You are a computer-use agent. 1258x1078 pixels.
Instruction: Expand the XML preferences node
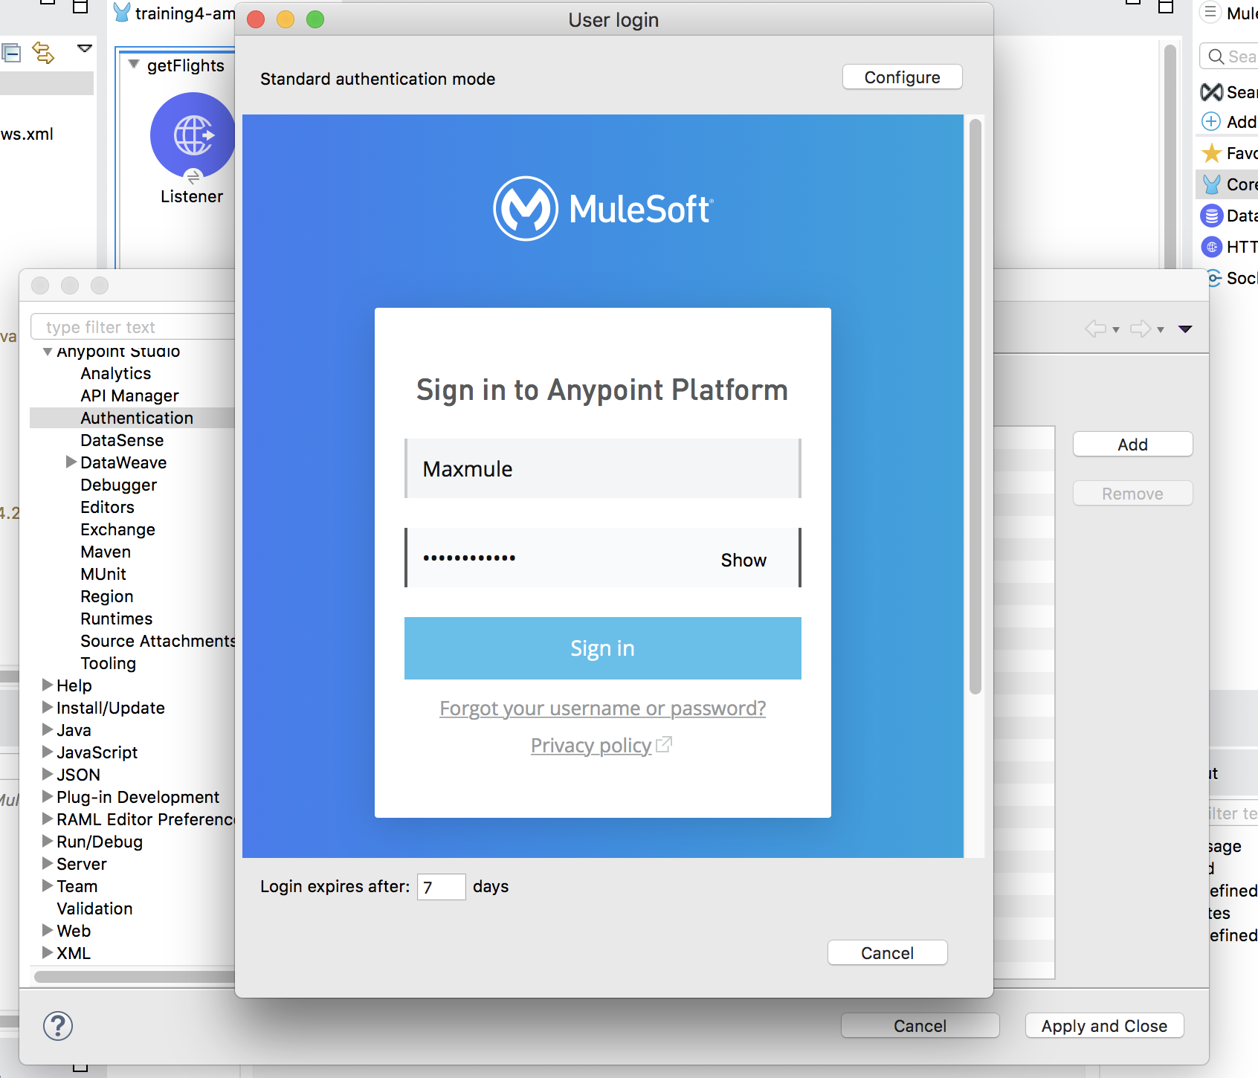click(48, 952)
